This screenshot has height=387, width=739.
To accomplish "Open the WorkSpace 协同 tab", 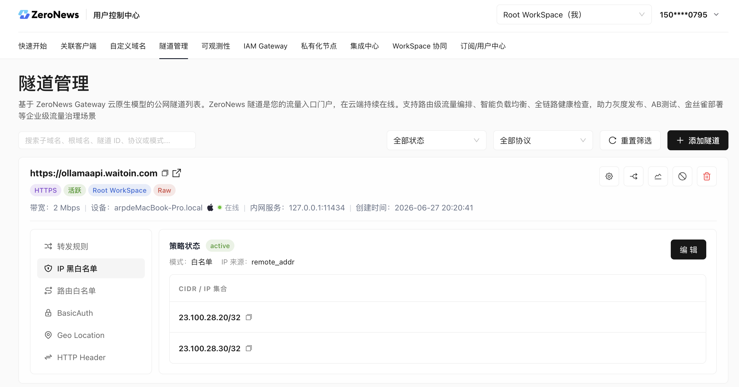I will point(420,46).
